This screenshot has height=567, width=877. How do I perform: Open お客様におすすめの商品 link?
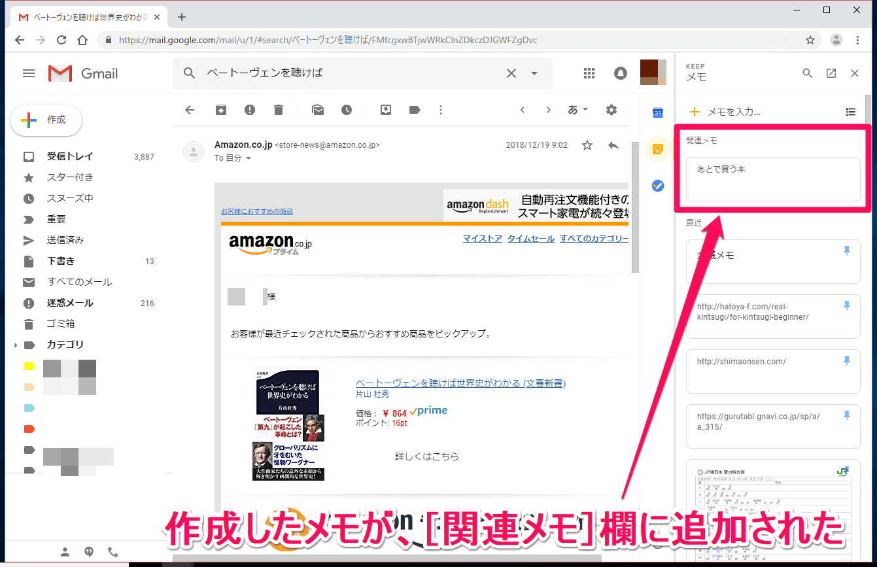[x=257, y=211]
